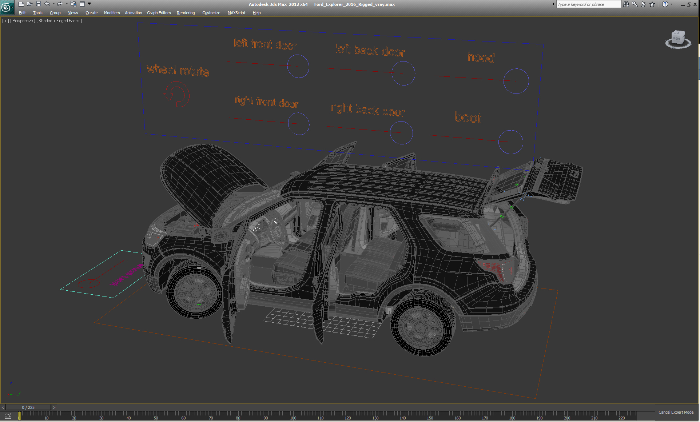Open the 3ds Max application menu button
Screen dimensions: 700x422
pyautogui.click(x=7, y=7)
